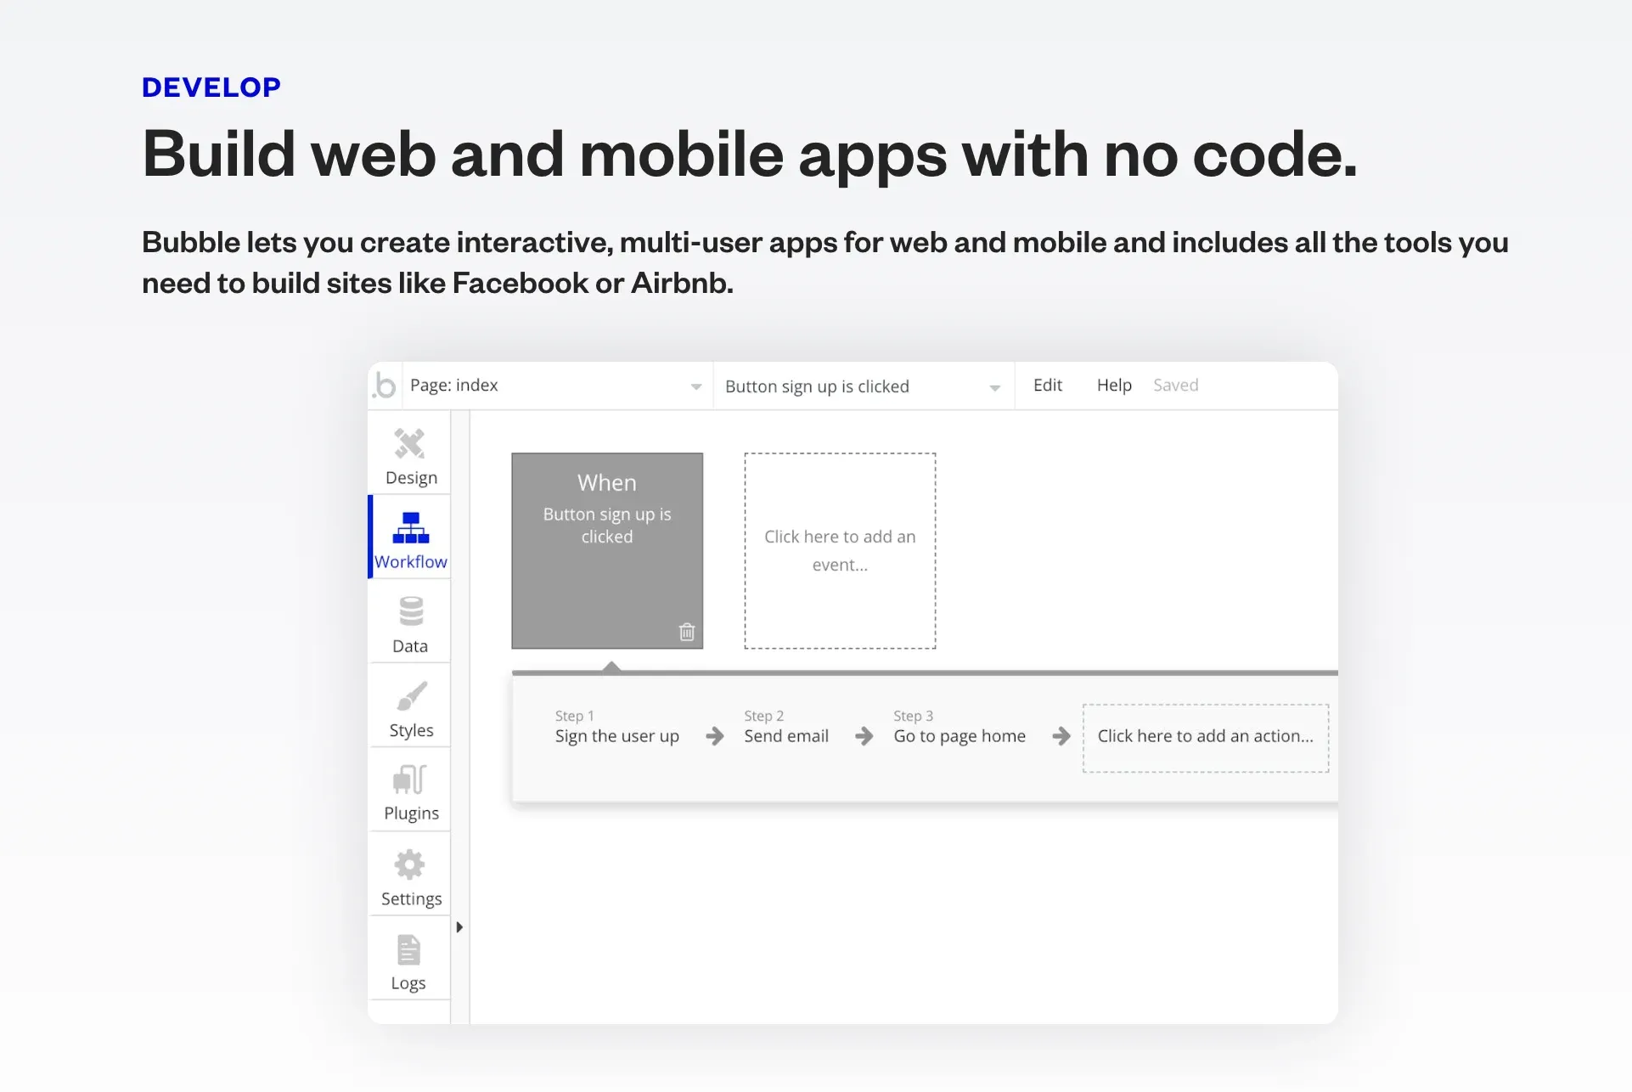Expand the Page: index dropdown

pyautogui.click(x=557, y=386)
